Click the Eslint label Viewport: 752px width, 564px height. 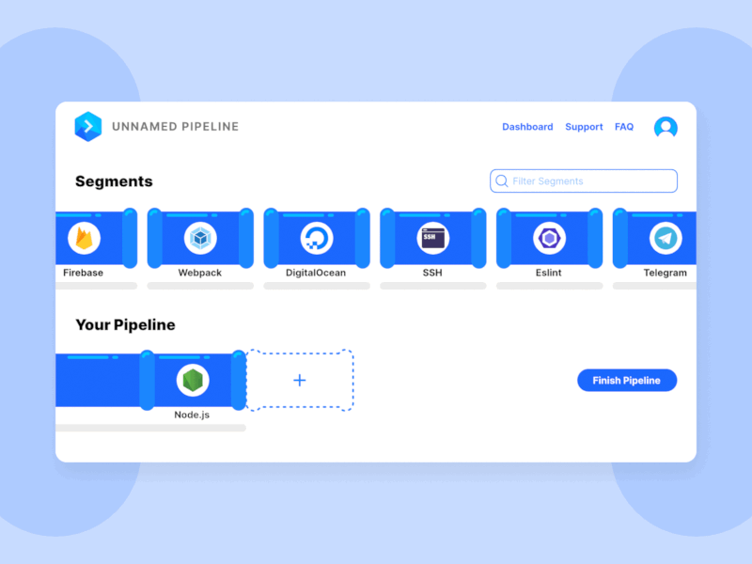tap(548, 273)
